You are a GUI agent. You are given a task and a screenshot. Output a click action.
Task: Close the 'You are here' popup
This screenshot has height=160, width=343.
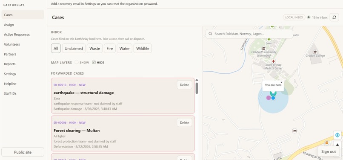click(x=282, y=82)
